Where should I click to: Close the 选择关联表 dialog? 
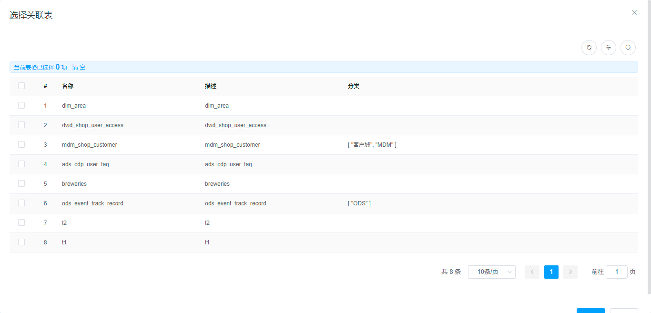tap(634, 12)
